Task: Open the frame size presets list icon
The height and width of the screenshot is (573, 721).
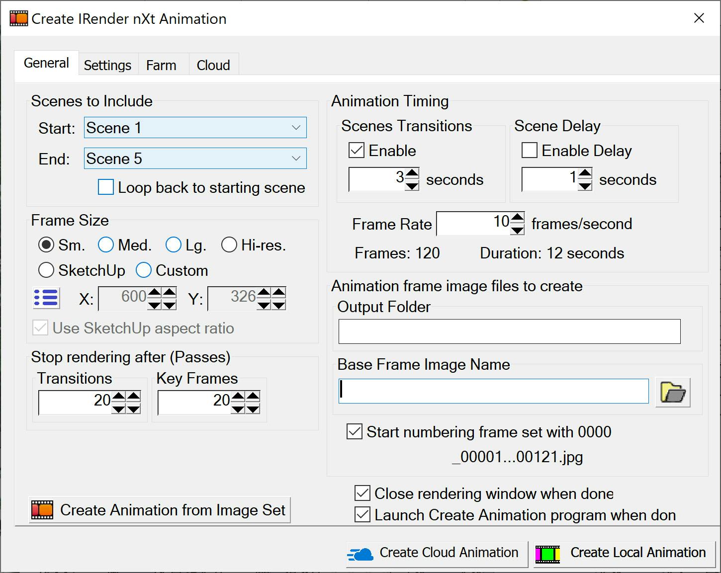Action: click(45, 298)
